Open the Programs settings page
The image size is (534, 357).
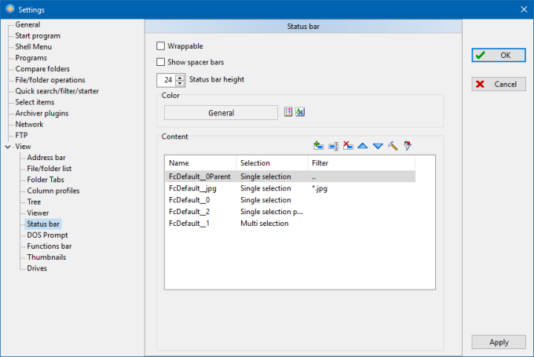coord(31,58)
